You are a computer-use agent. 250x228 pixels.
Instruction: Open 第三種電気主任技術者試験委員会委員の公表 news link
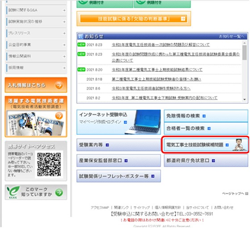click(176, 57)
